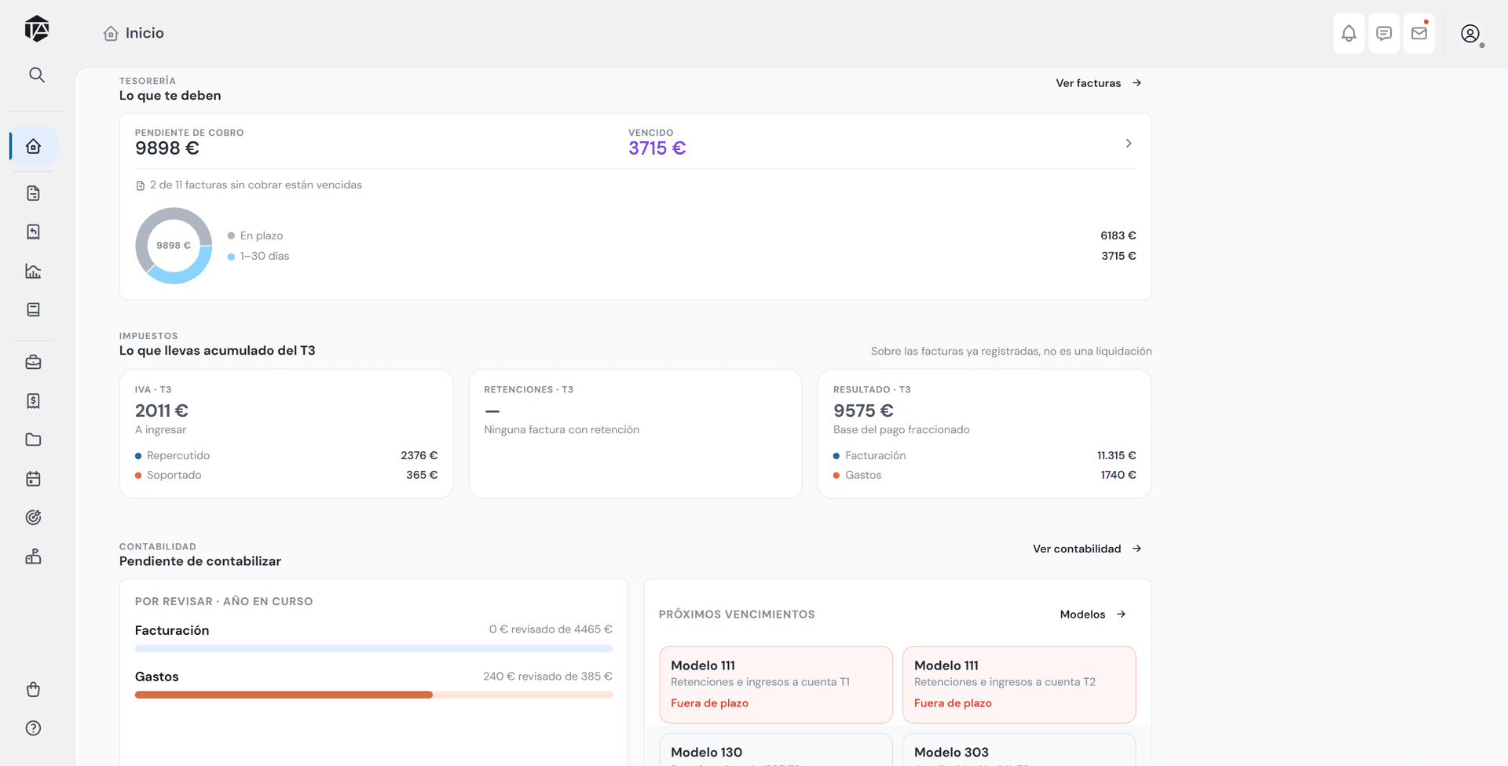Expand the Pendiente de cobro card chevron
Screen dimensions: 1508x766
tap(1129, 144)
